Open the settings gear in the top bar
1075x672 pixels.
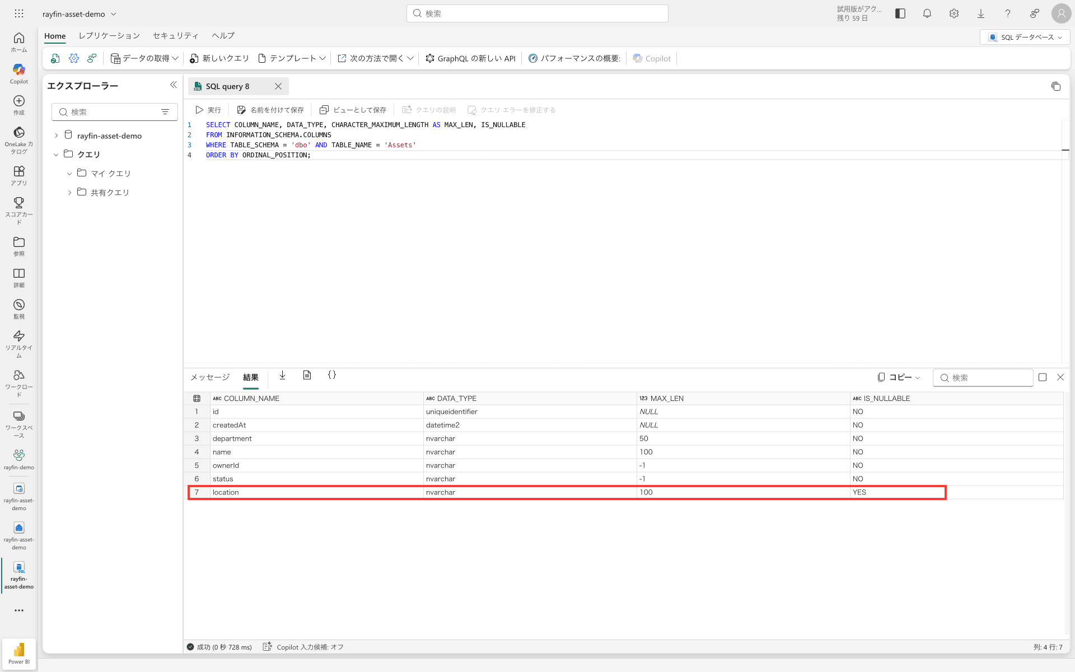coord(954,13)
